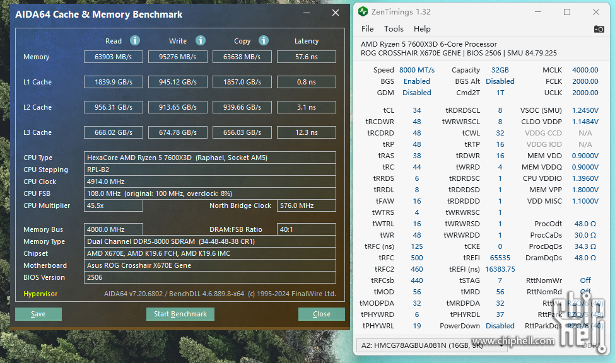615x363 pixels.
Task: Click the tPHYRDL value 37
Action: 500,314
